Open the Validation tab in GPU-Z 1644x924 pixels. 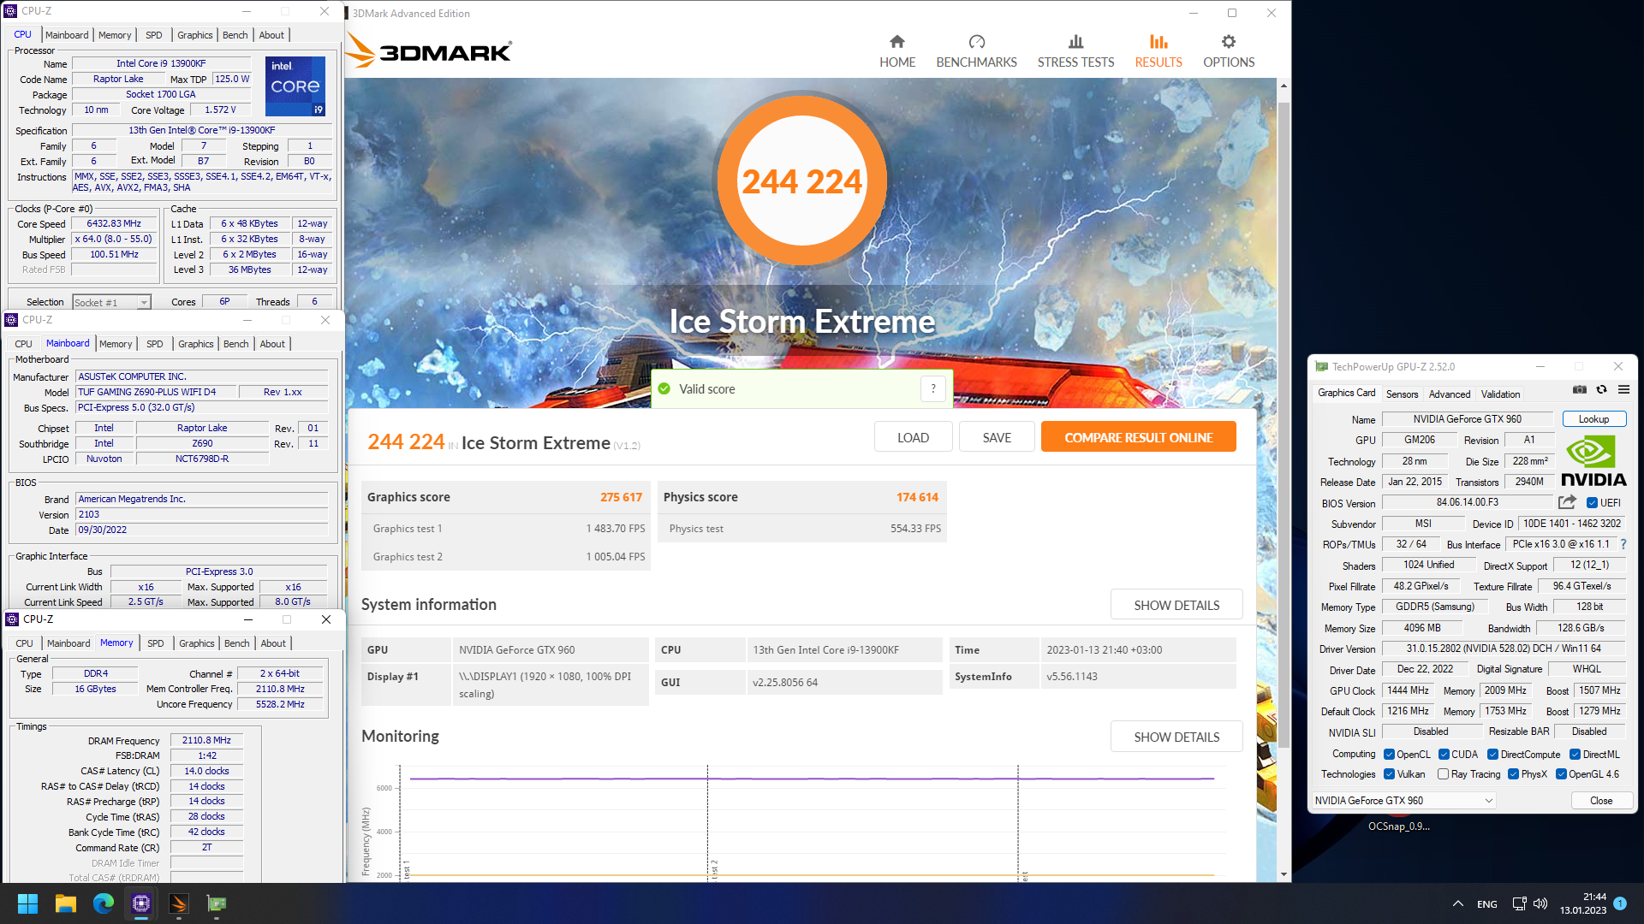pos(1500,394)
